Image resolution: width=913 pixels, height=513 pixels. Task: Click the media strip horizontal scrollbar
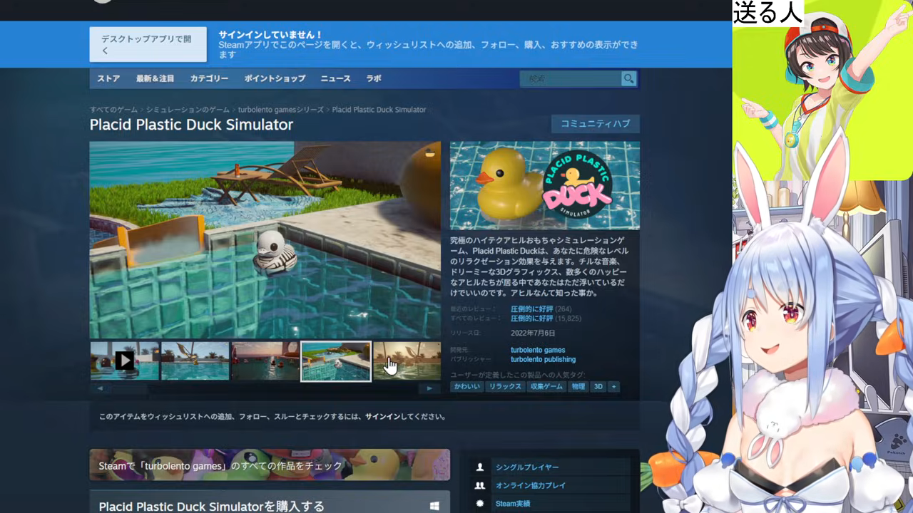point(265,388)
